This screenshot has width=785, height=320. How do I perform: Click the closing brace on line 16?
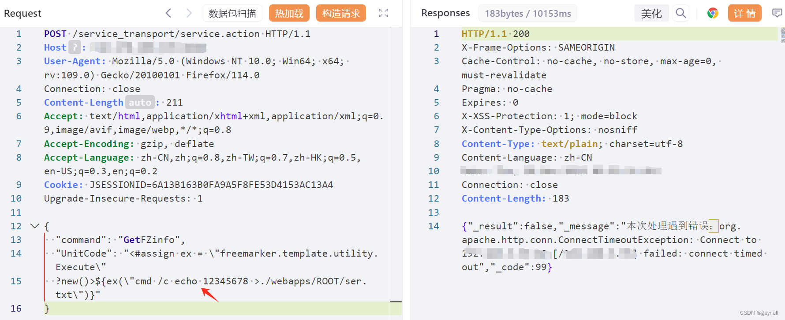click(x=47, y=308)
